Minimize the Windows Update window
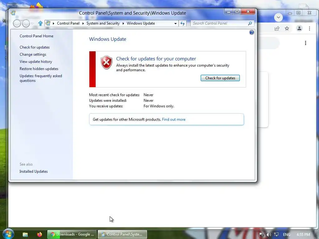319x239 pixels. pos(229,12)
